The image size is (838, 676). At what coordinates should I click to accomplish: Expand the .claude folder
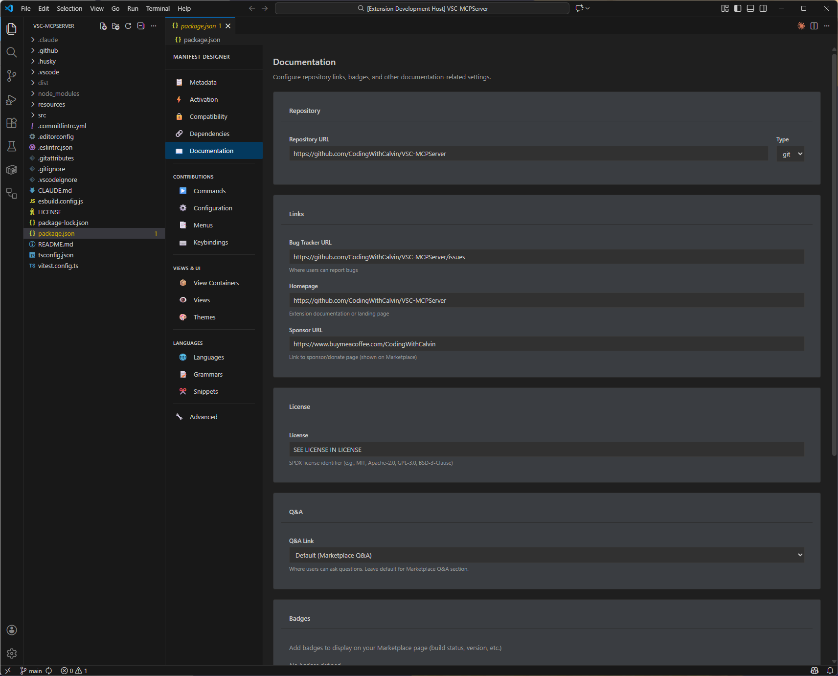point(94,40)
